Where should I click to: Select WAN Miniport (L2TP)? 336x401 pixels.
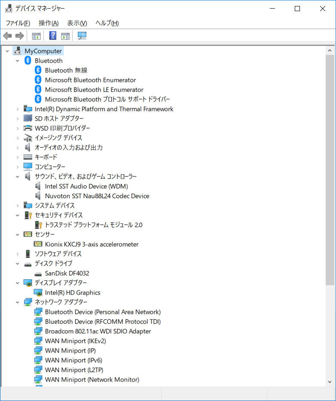[74, 370]
